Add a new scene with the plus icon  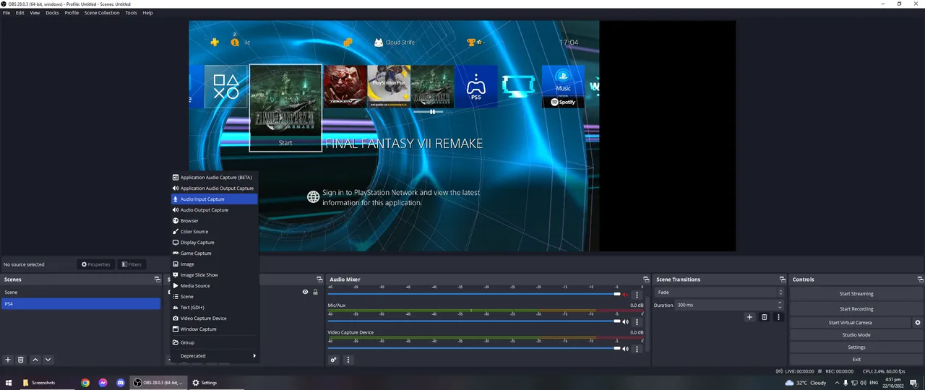[8, 360]
